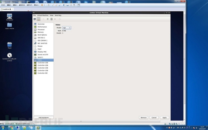Click the fullscreen console icon
Image resolution: width=208 pixels, height=130 pixels.
coord(60,19)
